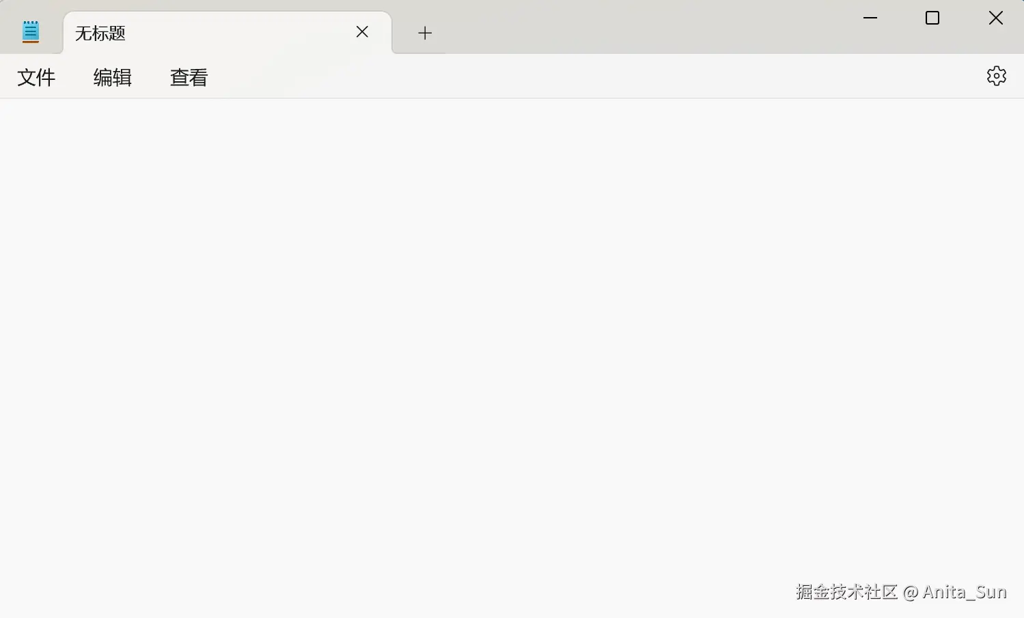Expand the 文件 dropdown for file options
The image size is (1024, 618).
36,77
